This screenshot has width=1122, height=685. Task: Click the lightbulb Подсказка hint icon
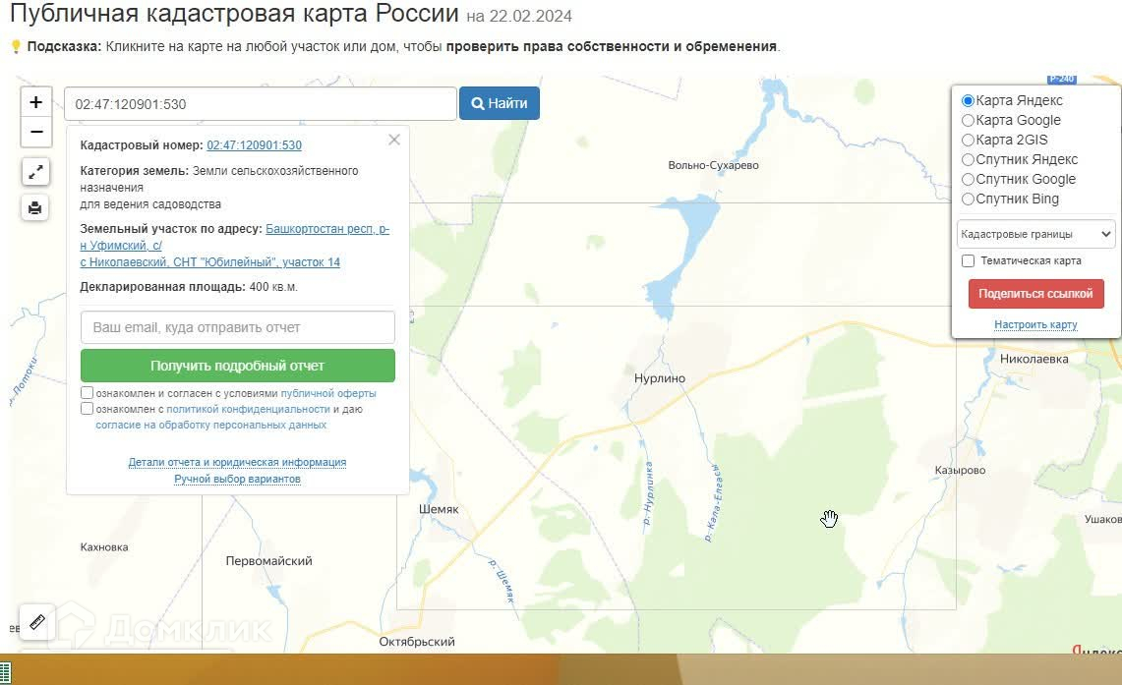(16, 46)
